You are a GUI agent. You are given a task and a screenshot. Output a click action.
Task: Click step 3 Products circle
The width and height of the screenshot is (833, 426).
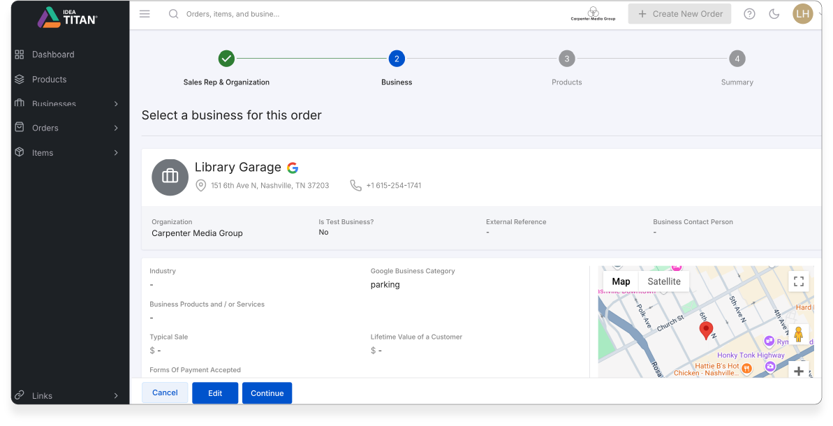tap(567, 59)
